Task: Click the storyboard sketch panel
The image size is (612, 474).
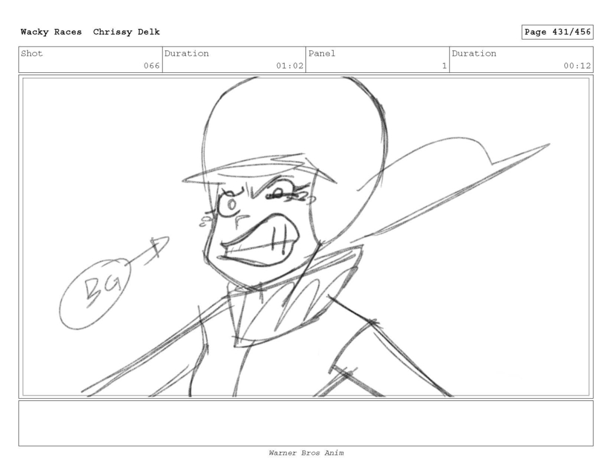Action: click(306, 237)
